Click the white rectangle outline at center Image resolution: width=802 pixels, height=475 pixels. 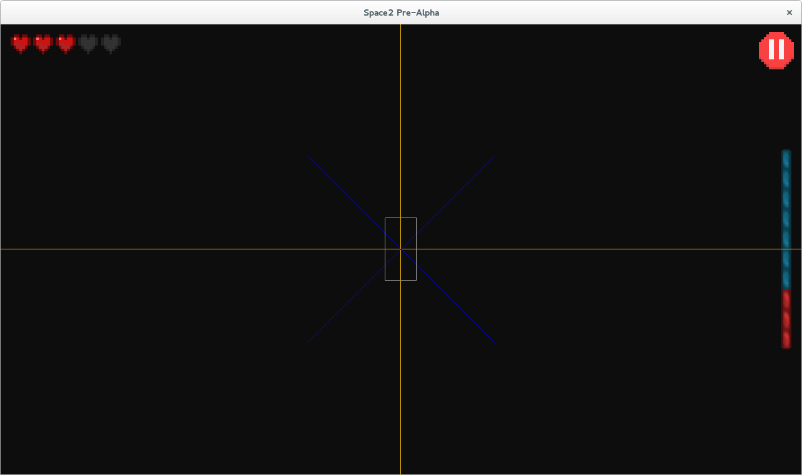pyautogui.click(x=400, y=249)
